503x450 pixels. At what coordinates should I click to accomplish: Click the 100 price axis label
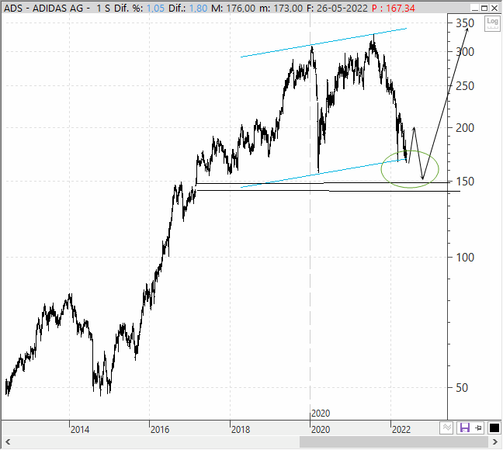click(x=465, y=258)
